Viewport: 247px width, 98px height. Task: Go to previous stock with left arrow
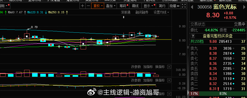pyautogui.click(x=192, y=7)
